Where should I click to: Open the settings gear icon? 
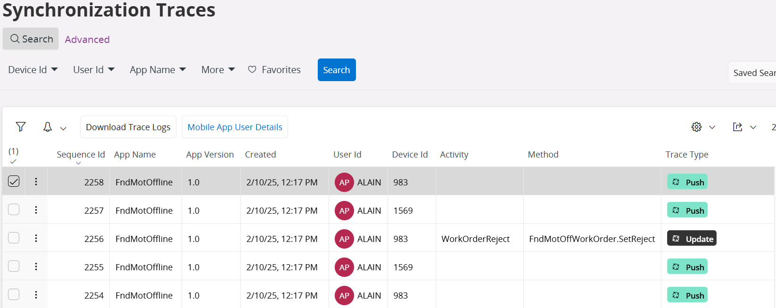point(696,127)
